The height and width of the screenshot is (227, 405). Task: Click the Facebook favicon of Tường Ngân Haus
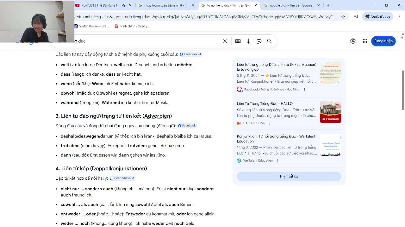click(x=240, y=90)
